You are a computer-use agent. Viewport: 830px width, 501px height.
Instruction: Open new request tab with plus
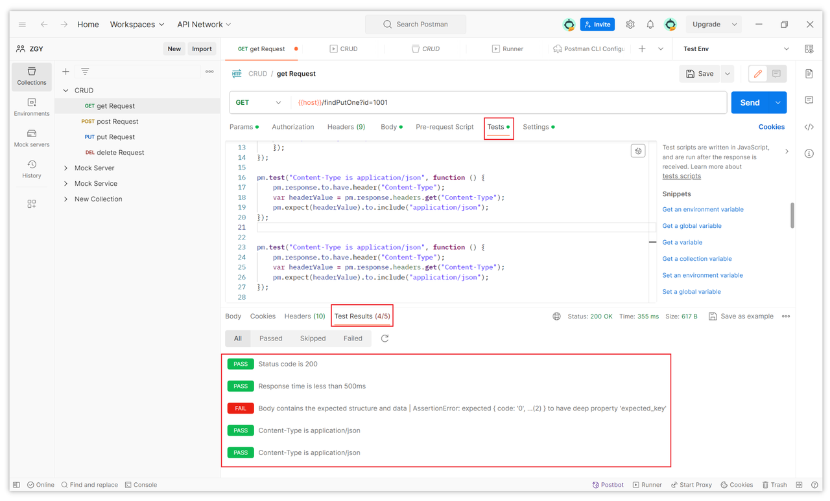point(642,49)
